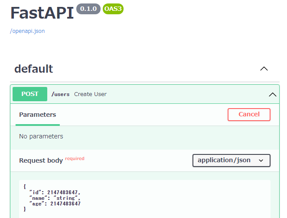The height and width of the screenshot is (218, 287).
Task: Click the Create User summary text
Action: click(90, 94)
